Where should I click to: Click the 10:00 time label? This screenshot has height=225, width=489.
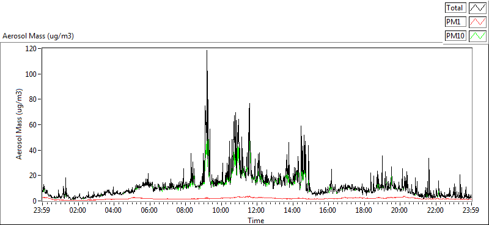(x=221, y=210)
